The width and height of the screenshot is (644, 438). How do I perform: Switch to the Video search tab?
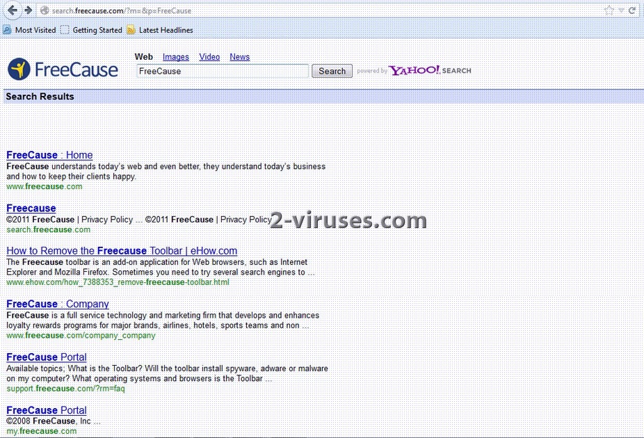pyautogui.click(x=209, y=57)
